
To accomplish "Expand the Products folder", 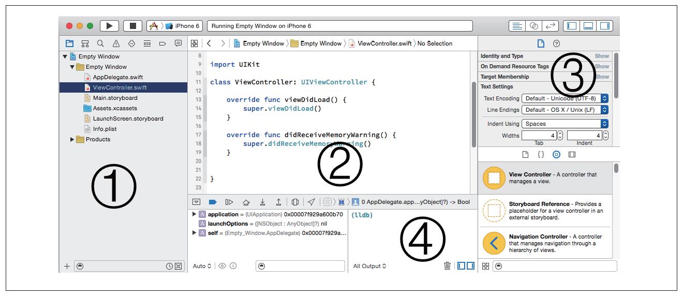I will tap(72, 139).
